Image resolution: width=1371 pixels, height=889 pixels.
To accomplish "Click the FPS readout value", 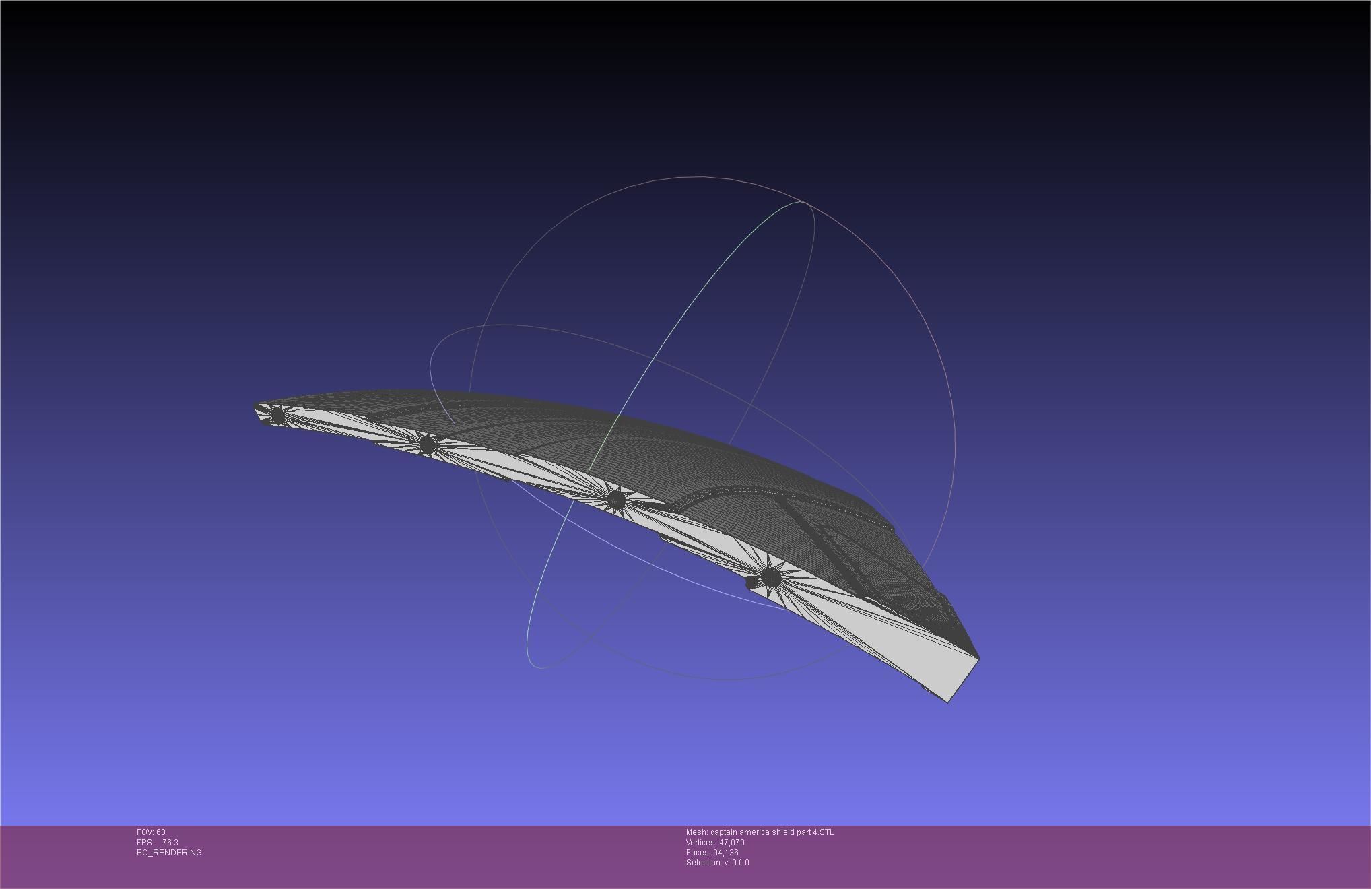I will point(170,843).
